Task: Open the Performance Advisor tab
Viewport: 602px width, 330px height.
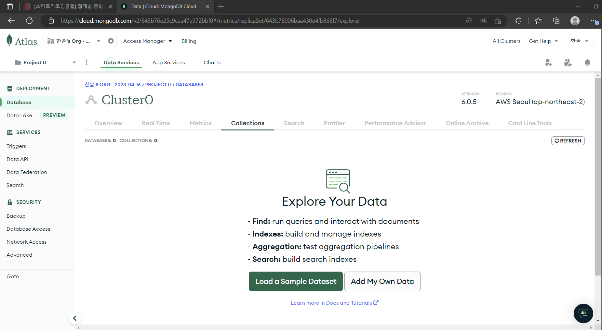Action: point(395,123)
